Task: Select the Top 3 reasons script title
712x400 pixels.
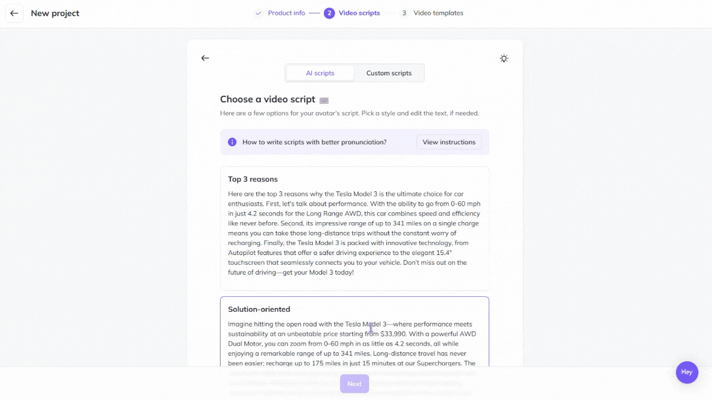Action: (x=253, y=179)
